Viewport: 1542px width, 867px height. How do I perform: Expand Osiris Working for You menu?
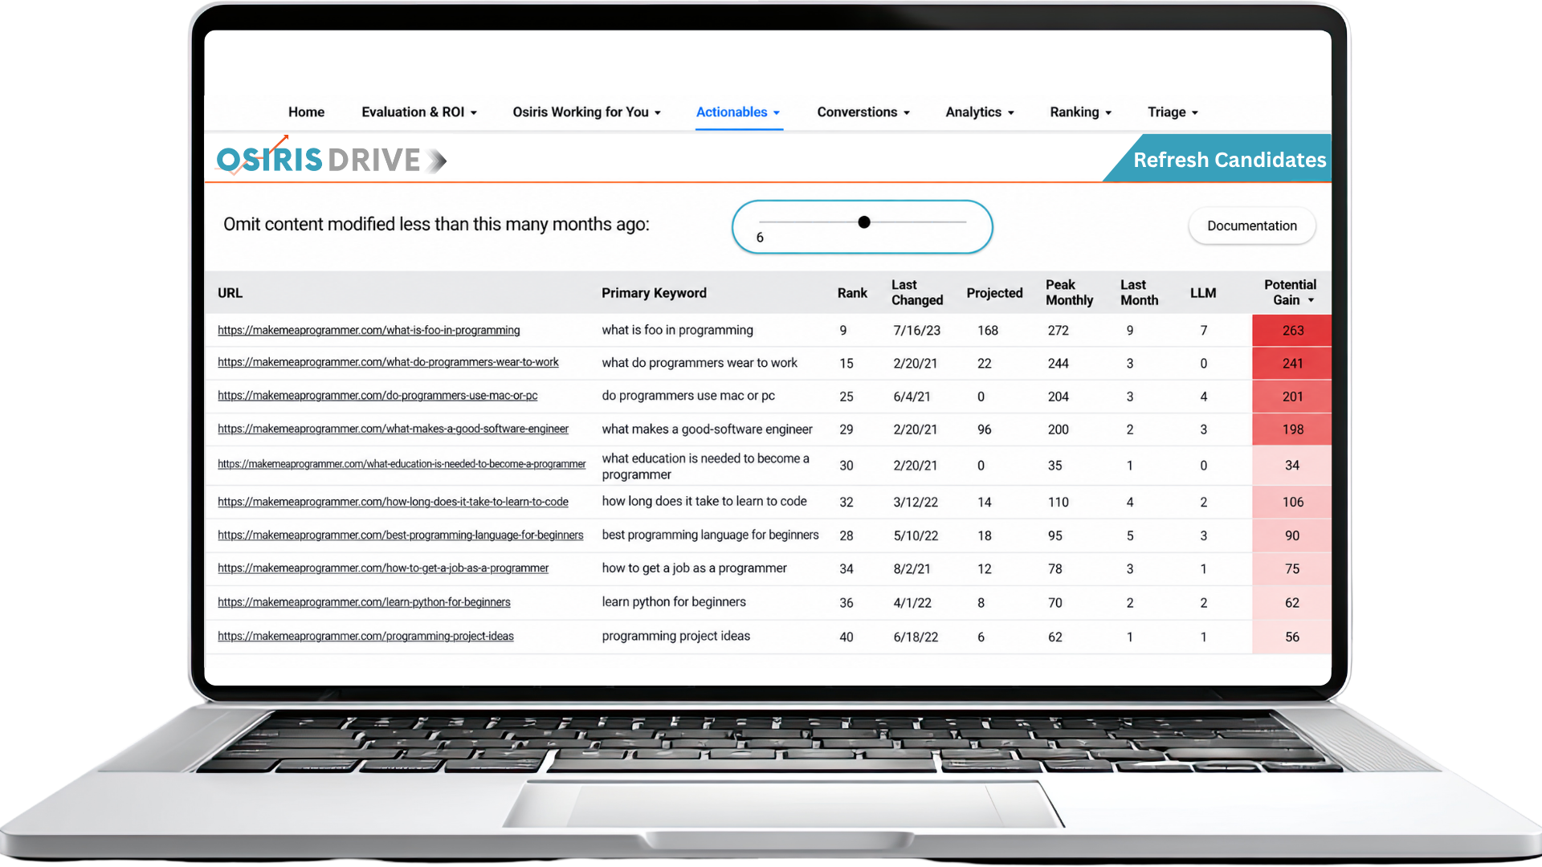(586, 112)
